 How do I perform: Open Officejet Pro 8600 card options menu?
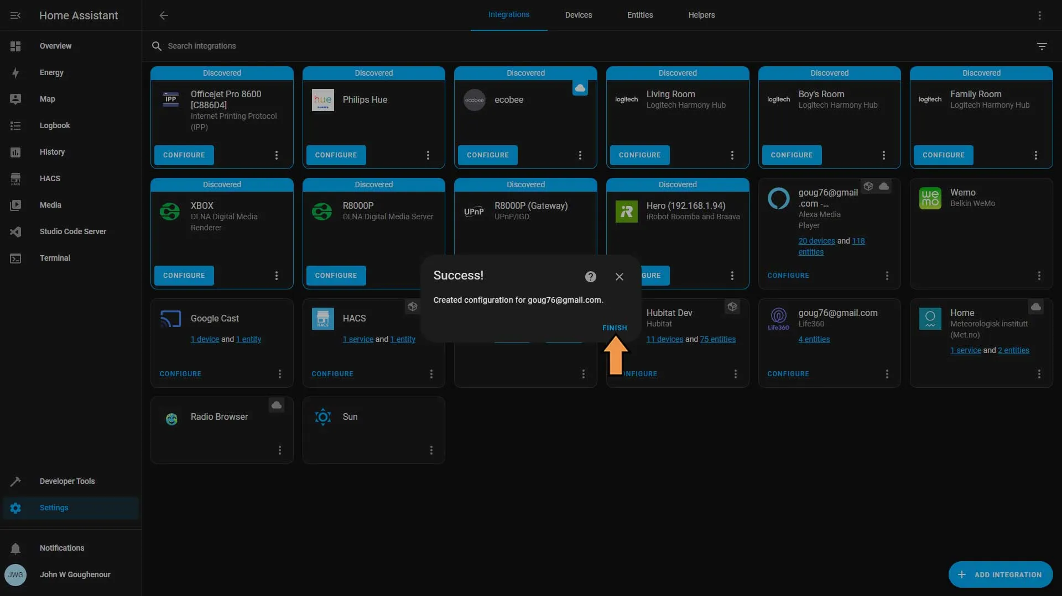pos(277,156)
